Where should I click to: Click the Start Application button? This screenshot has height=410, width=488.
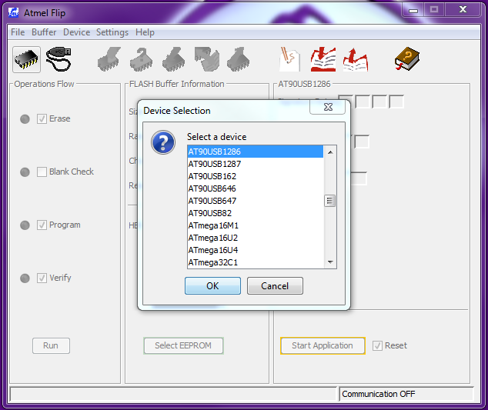coord(323,345)
